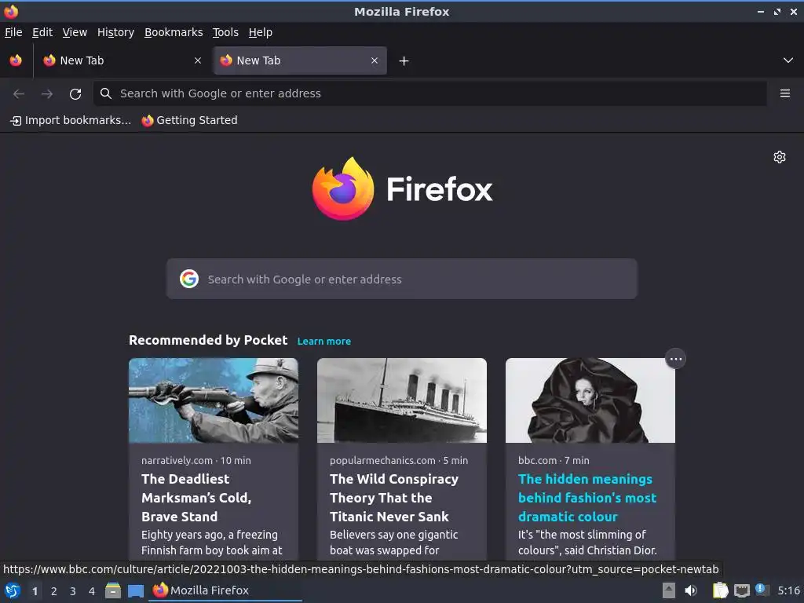This screenshot has height=603, width=804.
Task: Open the Edit menu
Action: click(x=42, y=32)
